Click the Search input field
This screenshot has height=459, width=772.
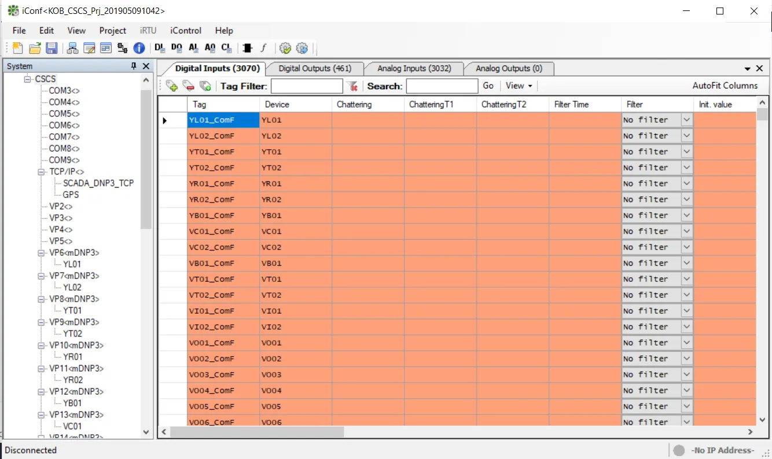pos(442,86)
